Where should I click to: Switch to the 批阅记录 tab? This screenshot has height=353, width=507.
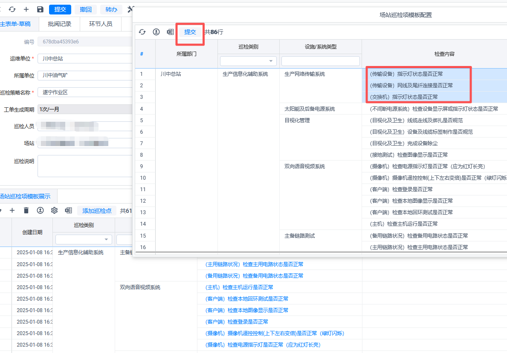pyautogui.click(x=60, y=24)
